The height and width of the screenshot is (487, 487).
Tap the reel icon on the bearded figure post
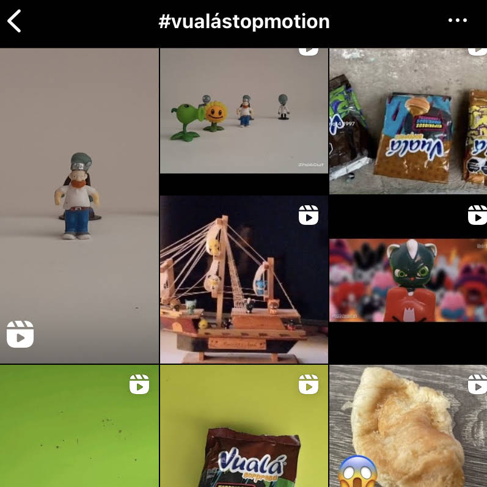coord(20,334)
